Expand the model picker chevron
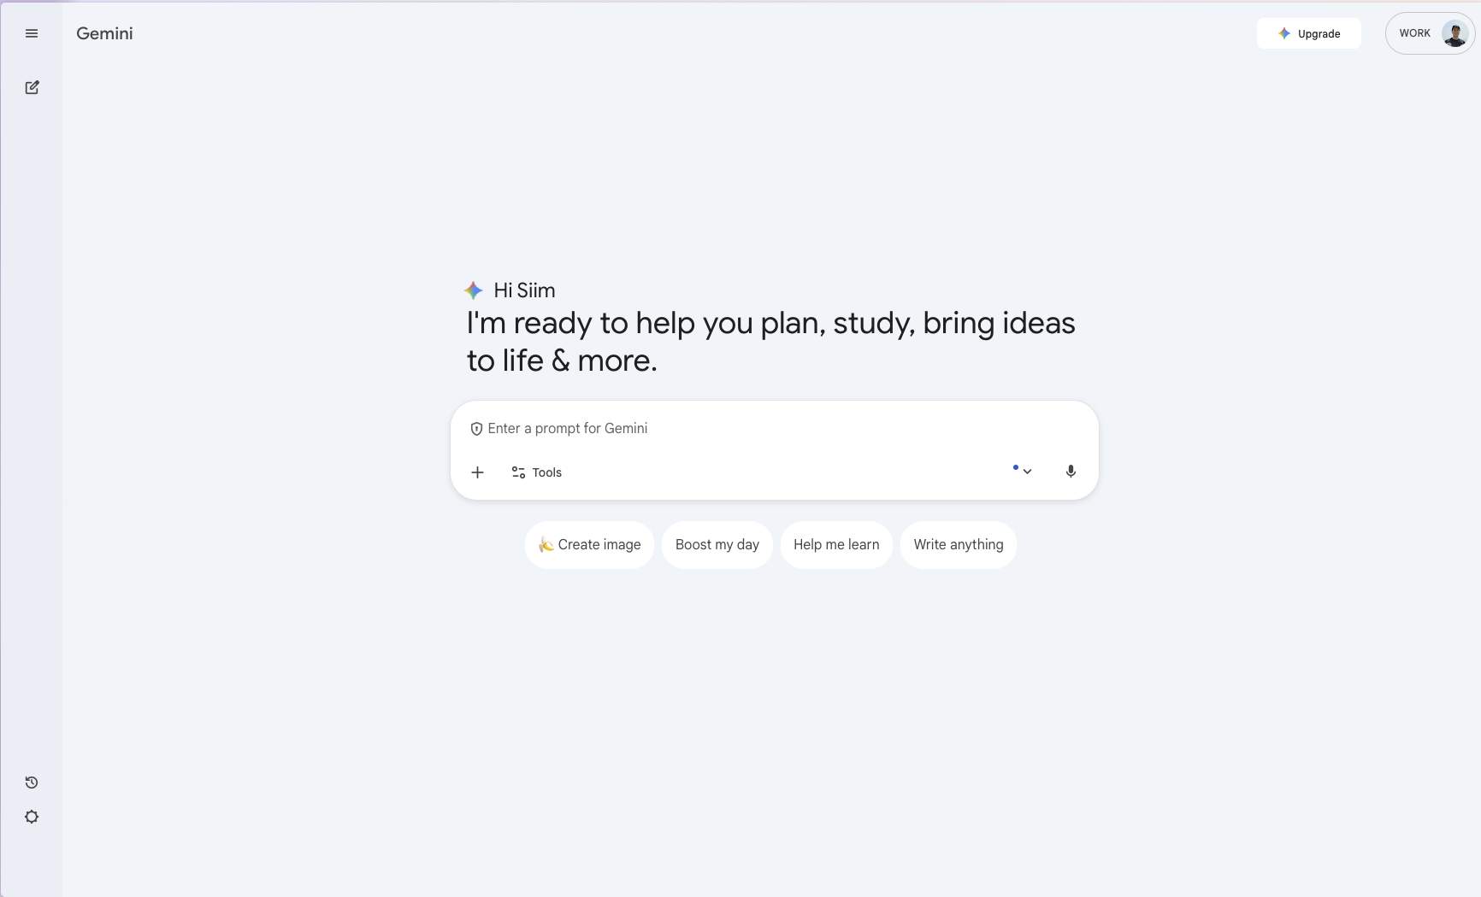 coord(1026,472)
